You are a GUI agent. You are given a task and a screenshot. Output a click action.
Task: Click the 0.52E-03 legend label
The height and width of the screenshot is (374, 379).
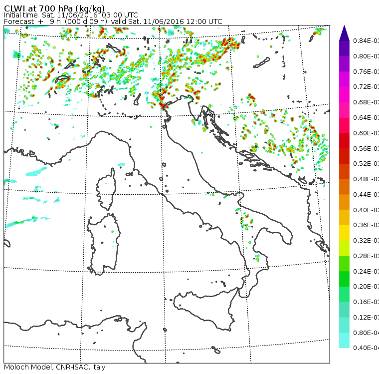point(366,164)
